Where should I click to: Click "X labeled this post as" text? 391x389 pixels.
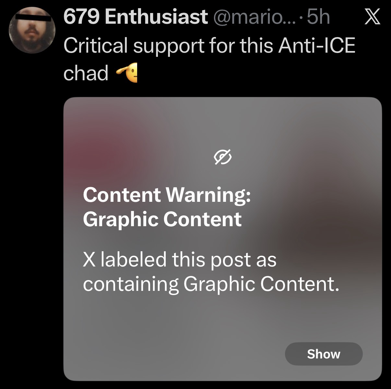coord(180,260)
